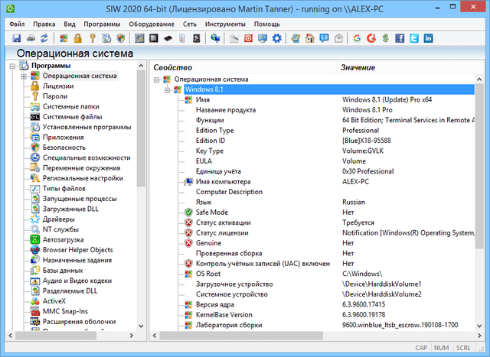
Task: Open Google via the G toolbar icon
Action: pyautogui.click(x=358, y=37)
